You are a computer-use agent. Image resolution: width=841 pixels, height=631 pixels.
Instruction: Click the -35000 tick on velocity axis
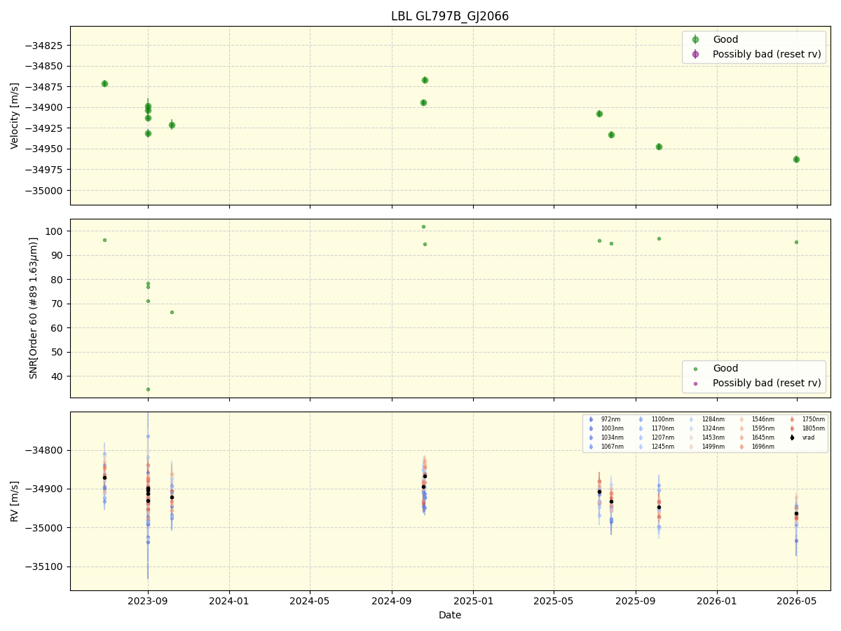(x=45, y=191)
